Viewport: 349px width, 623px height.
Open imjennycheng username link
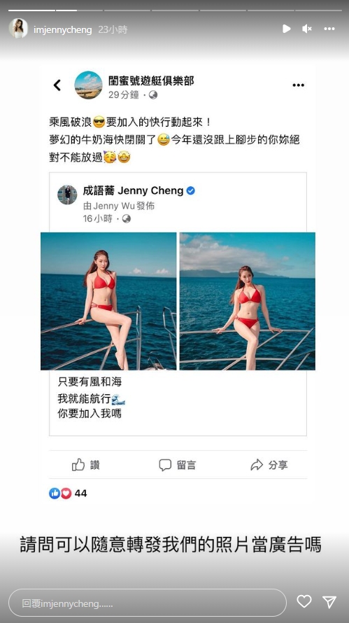click(x=63, y=30)
